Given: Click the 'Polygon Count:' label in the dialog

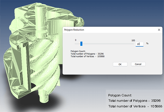Looking at the screenshot, I should (x=78, y=51).
